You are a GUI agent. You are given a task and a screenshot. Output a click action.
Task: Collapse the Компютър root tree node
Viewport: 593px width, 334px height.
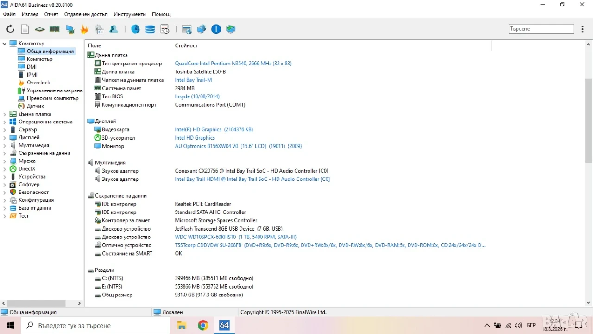pyautogui.click(x=5, y=44)
